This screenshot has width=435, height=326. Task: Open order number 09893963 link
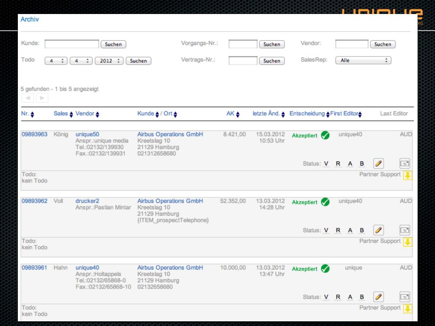(34, 134)
